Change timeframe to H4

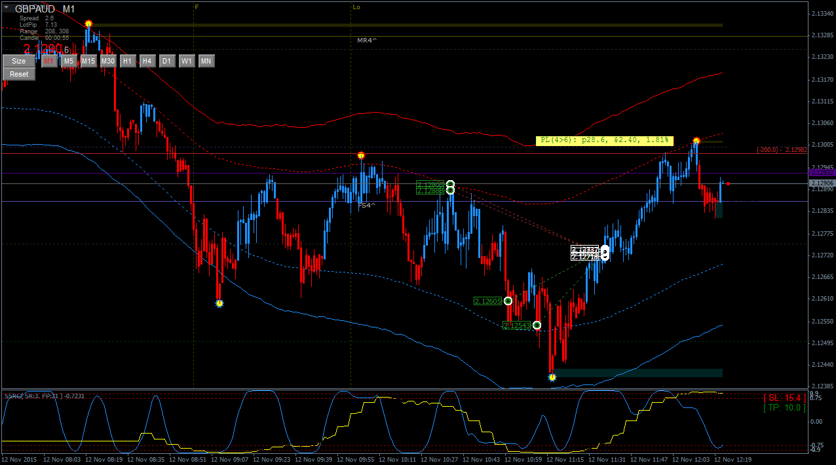point(147,61)
